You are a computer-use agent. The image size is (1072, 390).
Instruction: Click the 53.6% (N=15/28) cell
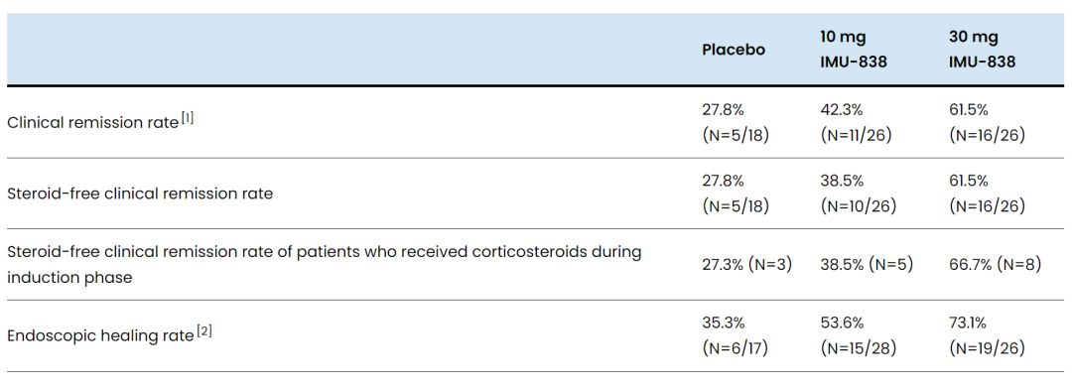[859, 336]
